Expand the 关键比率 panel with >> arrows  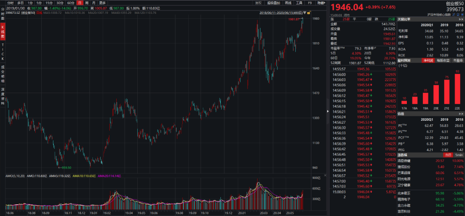[461, 19]
